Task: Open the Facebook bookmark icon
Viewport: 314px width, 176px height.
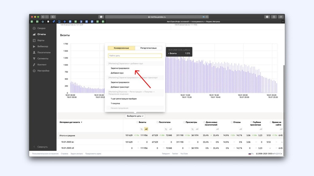Action: point(81,22)
